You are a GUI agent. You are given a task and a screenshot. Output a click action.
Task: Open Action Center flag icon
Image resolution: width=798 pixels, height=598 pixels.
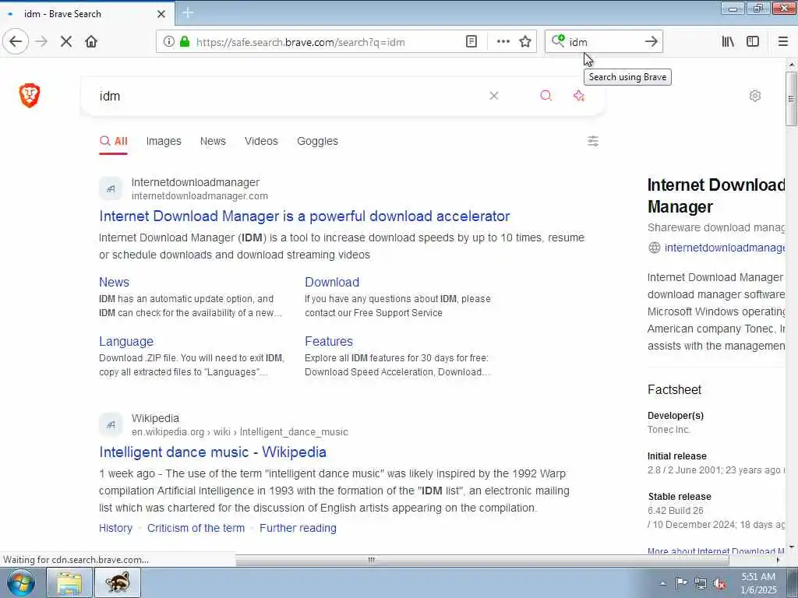click(x=681, y=583)
